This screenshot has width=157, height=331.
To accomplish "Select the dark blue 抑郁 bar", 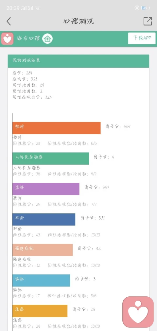I will 44,219.
